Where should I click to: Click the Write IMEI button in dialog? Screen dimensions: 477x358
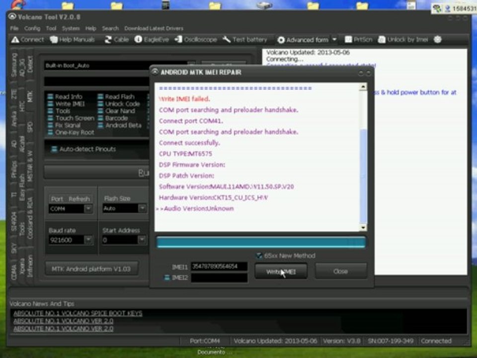(281, 271)
